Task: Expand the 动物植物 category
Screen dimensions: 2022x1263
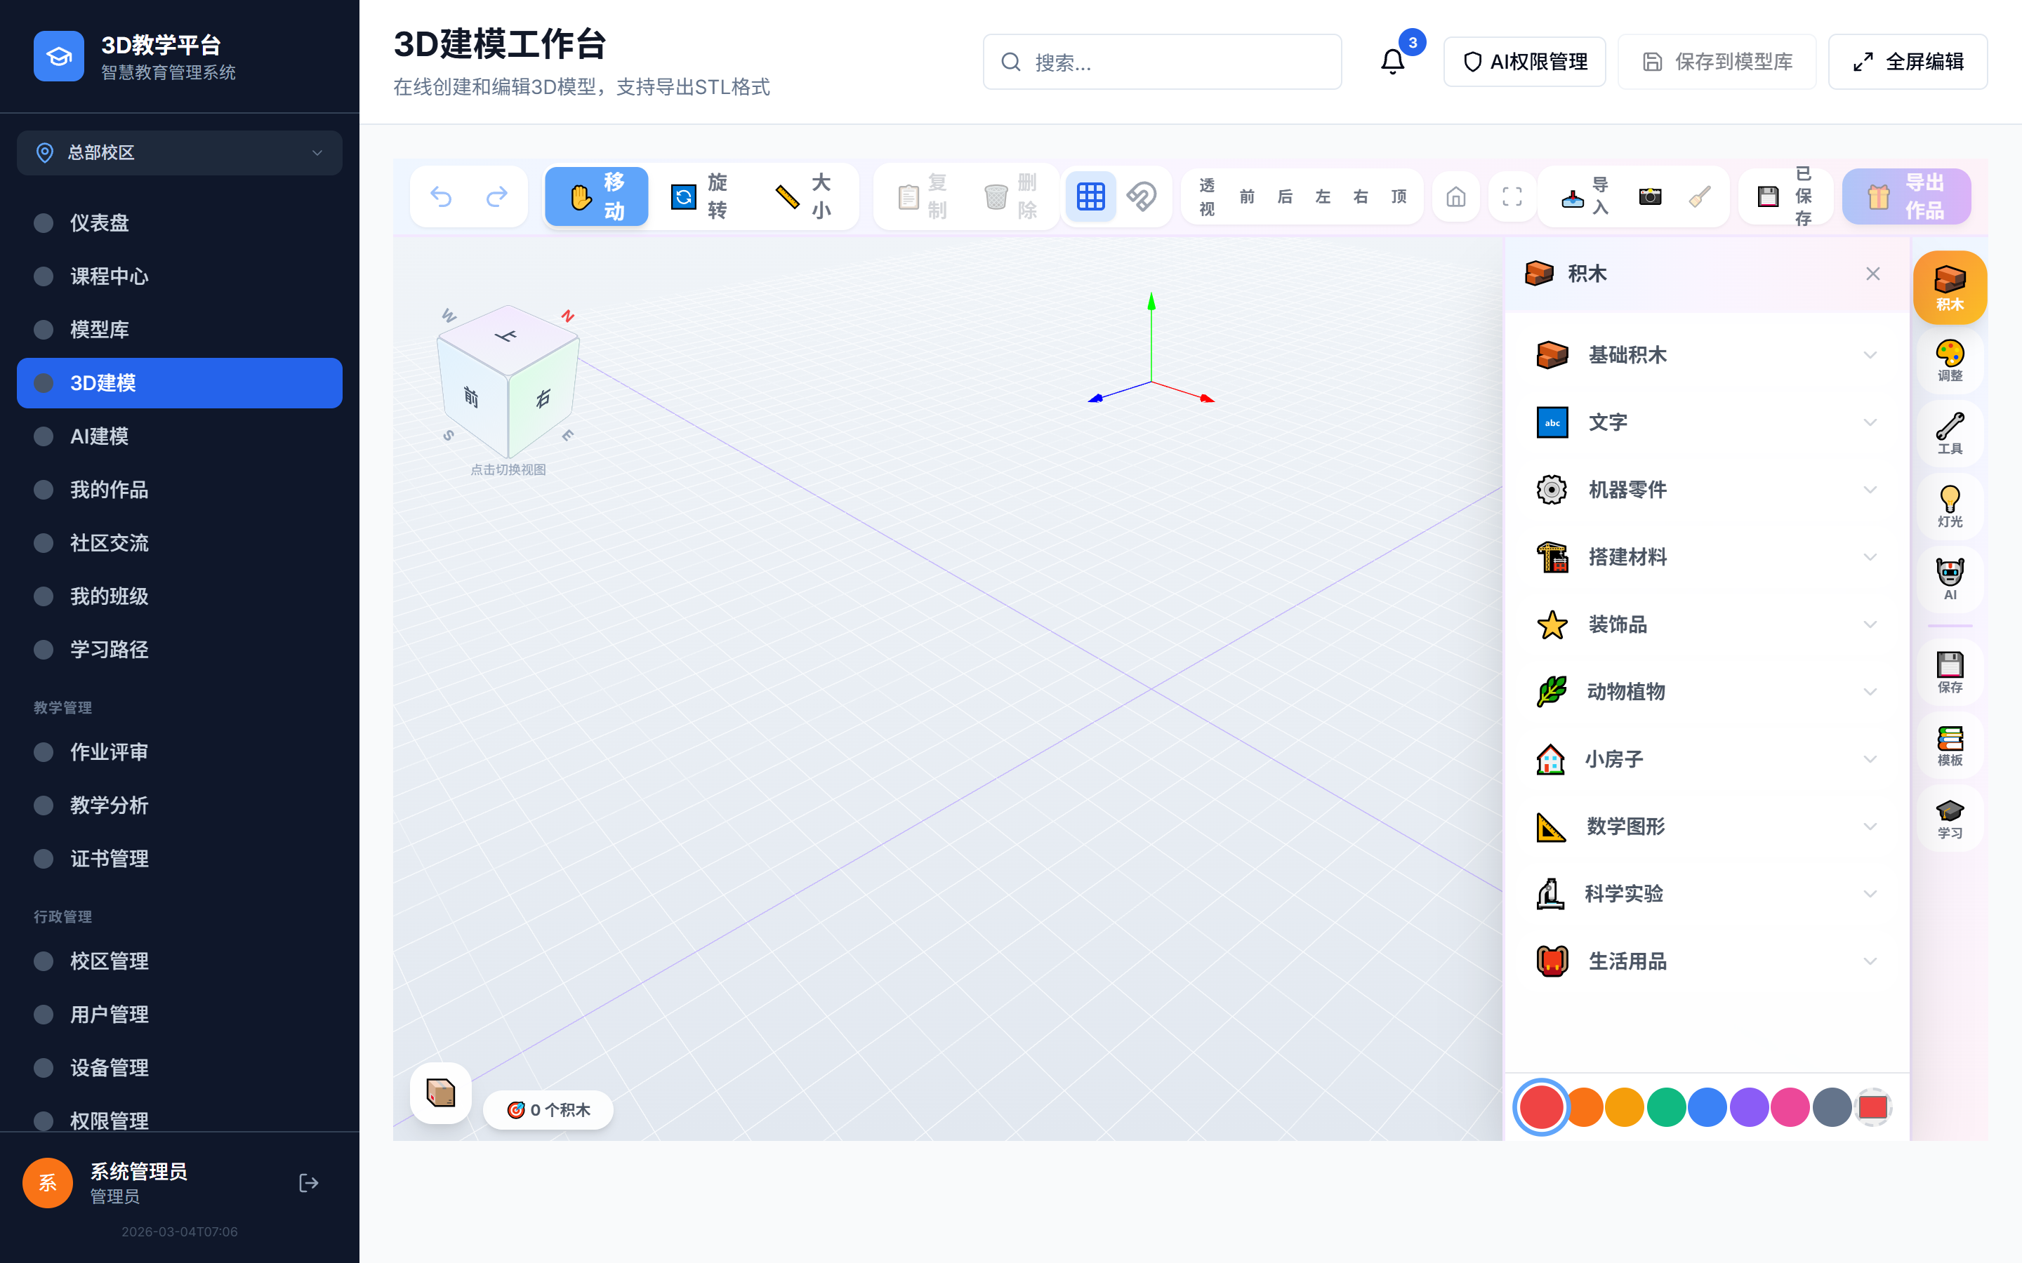Action: click(x=1705, y=692)
